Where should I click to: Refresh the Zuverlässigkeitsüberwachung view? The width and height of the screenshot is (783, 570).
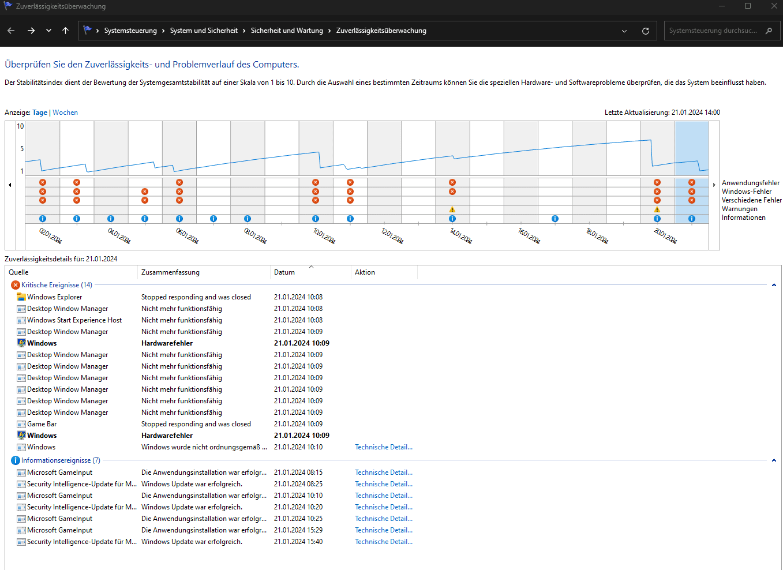click(646, 31)
